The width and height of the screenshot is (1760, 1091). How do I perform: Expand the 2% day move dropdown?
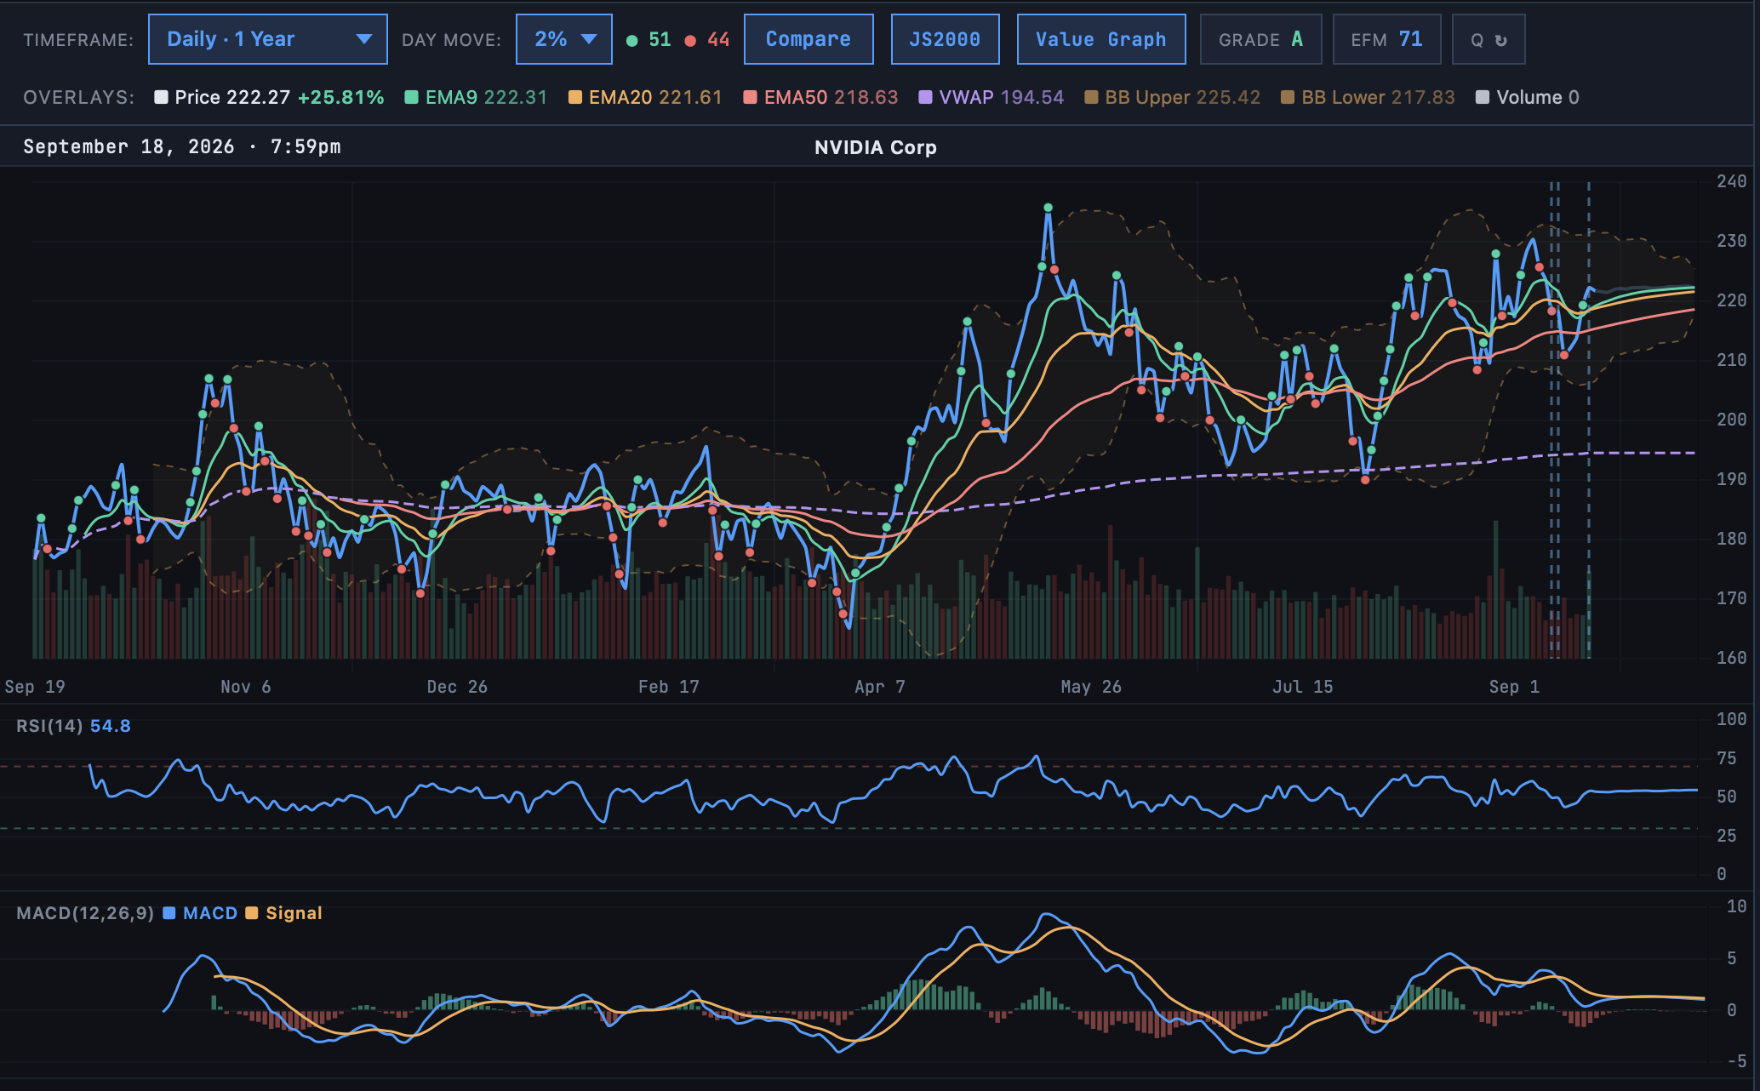pos(563,39)
